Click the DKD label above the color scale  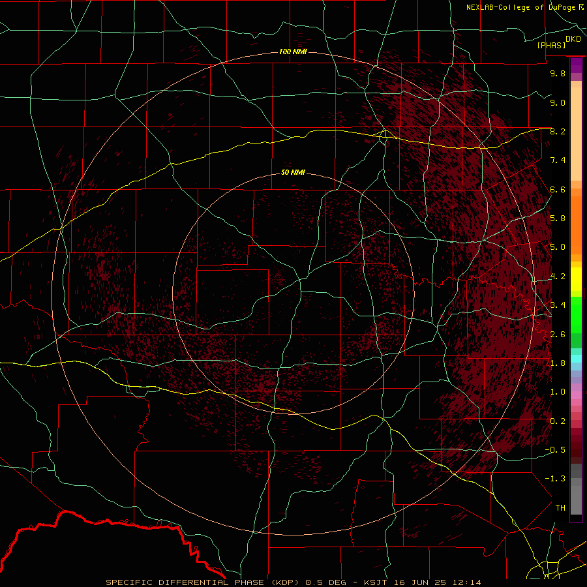[573, 39]
